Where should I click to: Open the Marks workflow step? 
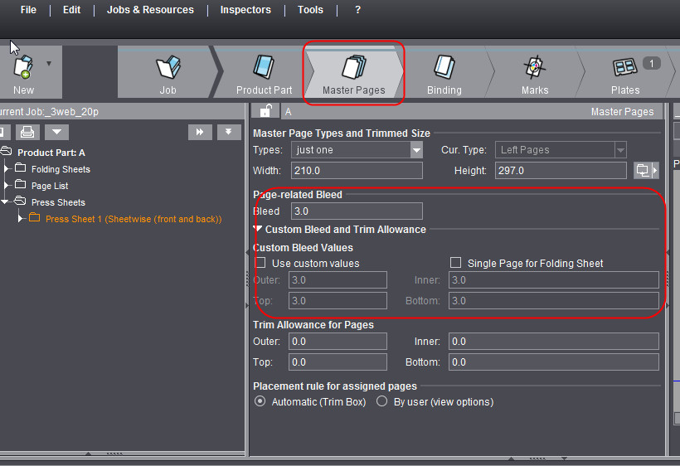(535, 74)
